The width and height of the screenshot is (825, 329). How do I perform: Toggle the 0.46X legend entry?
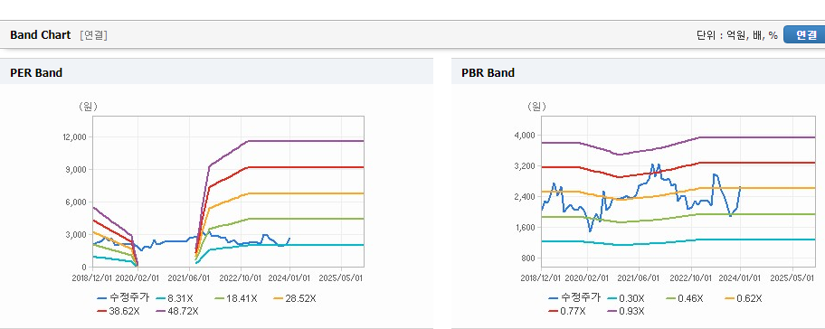685,298
